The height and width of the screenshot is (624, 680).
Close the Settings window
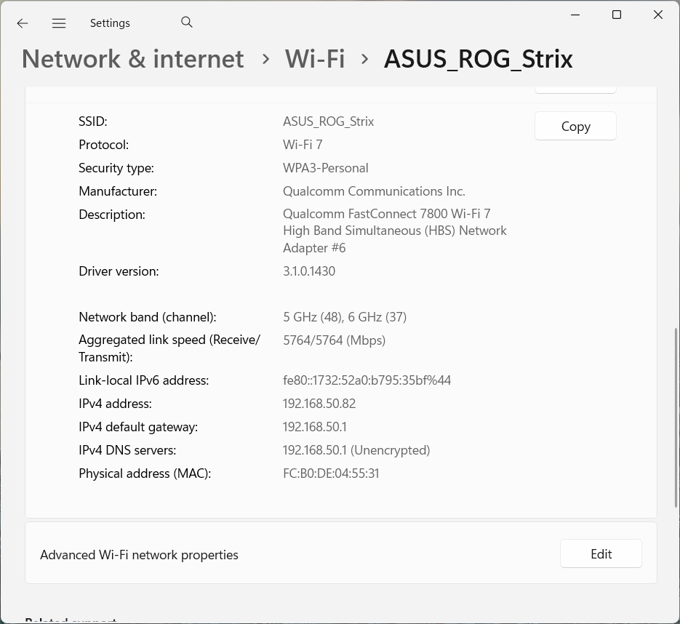[658, 15]
